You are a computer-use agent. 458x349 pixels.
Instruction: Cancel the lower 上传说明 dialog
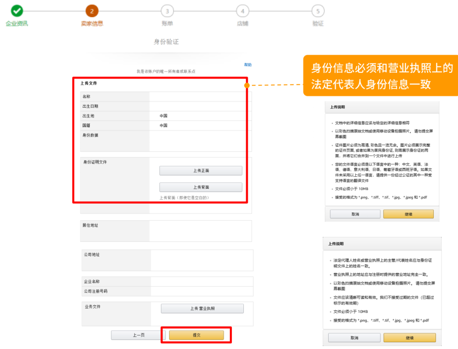click(354, 338)
